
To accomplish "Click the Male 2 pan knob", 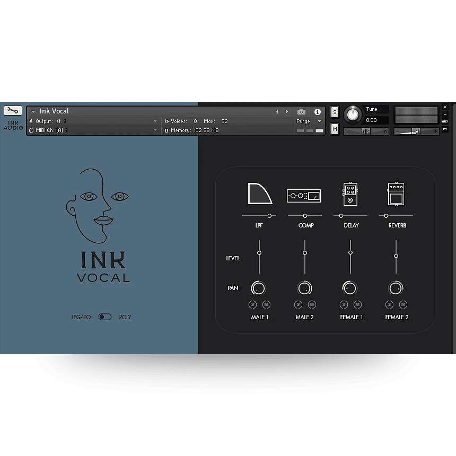I will click(304, 288).
